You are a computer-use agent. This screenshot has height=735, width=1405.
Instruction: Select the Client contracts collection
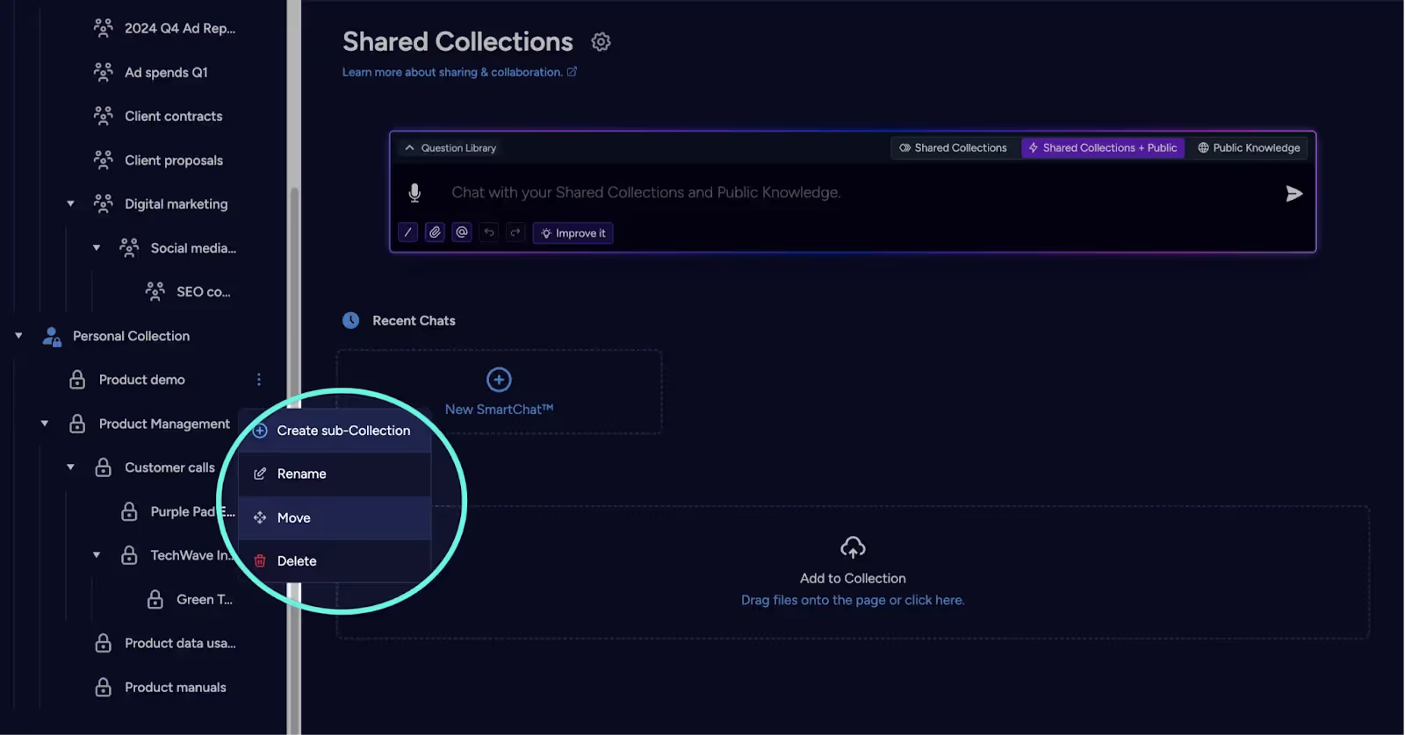[x=173, y=116]
